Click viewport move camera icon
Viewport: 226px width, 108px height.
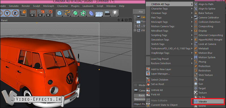119,20
